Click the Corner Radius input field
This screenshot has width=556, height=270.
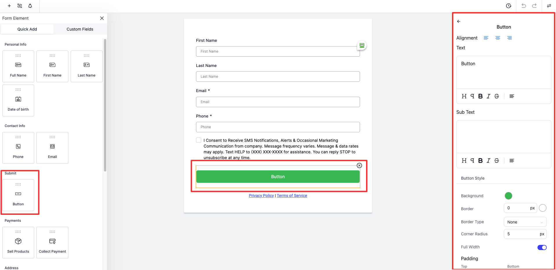point(521,234)
